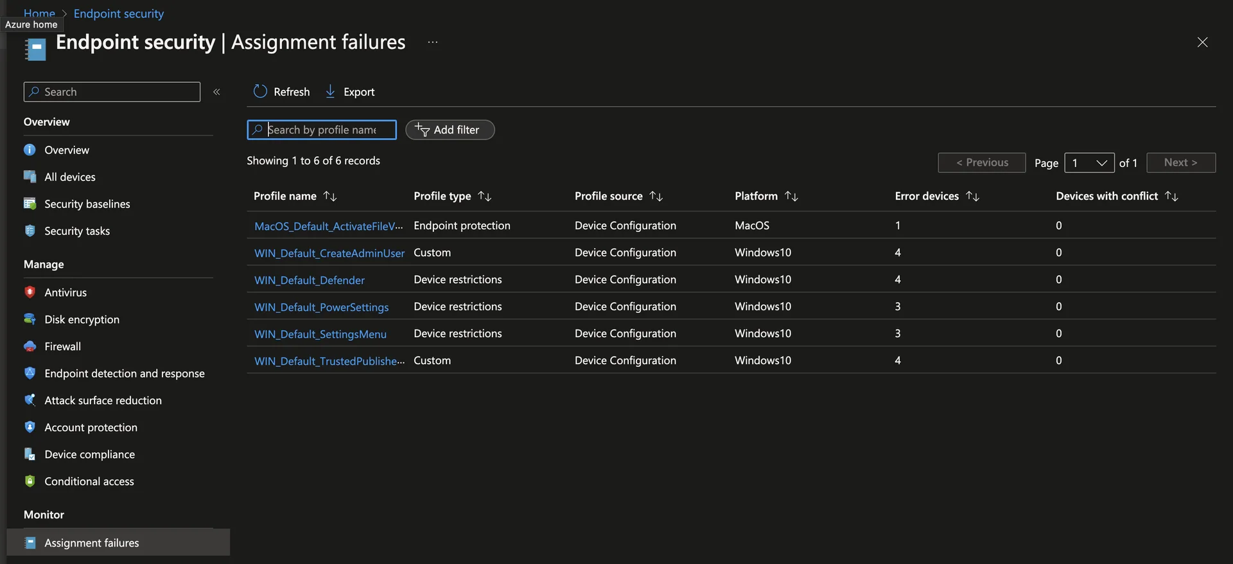
Task: Click the Refresh icon in the toolbar
Action: (x=260, y=91)
